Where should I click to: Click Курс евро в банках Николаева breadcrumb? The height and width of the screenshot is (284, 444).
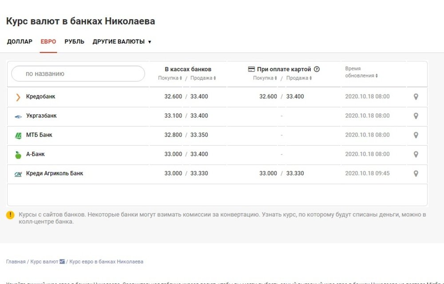(106, 262)
